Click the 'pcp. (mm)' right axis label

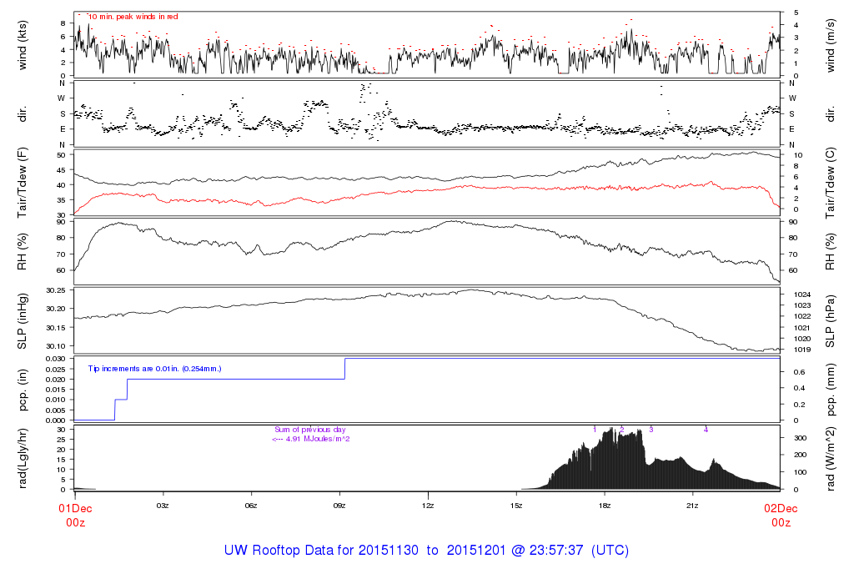coord(831,389)
